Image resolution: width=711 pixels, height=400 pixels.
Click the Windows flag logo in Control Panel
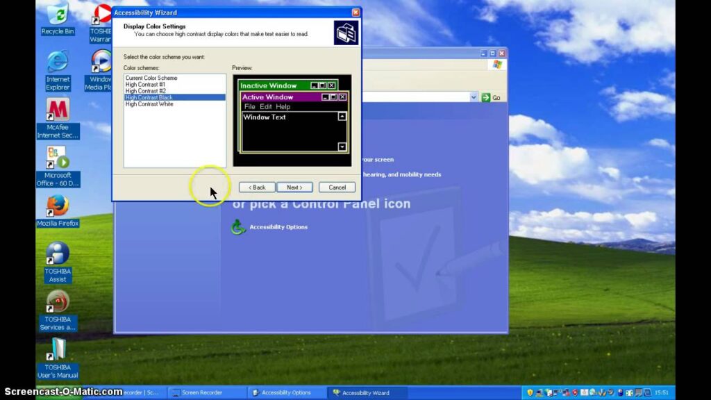(x=497, y=65)
